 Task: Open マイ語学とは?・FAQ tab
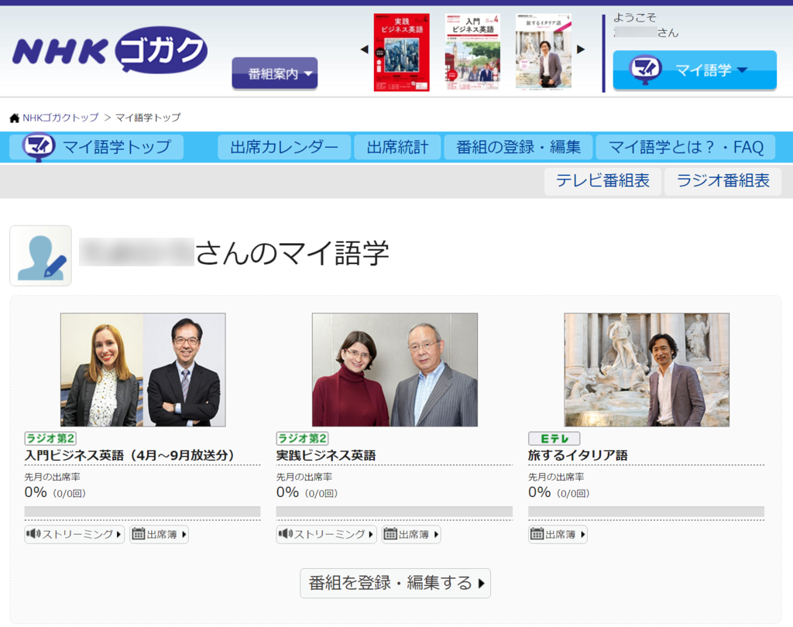tap(686, 147)
